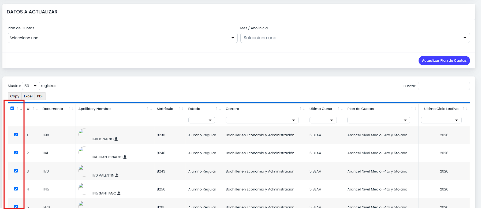Image resolution: width=481 pixels, height=209 pixels.
Task: Uncheck the checkbox for row 1 (1198)
Action: point(16,135)
